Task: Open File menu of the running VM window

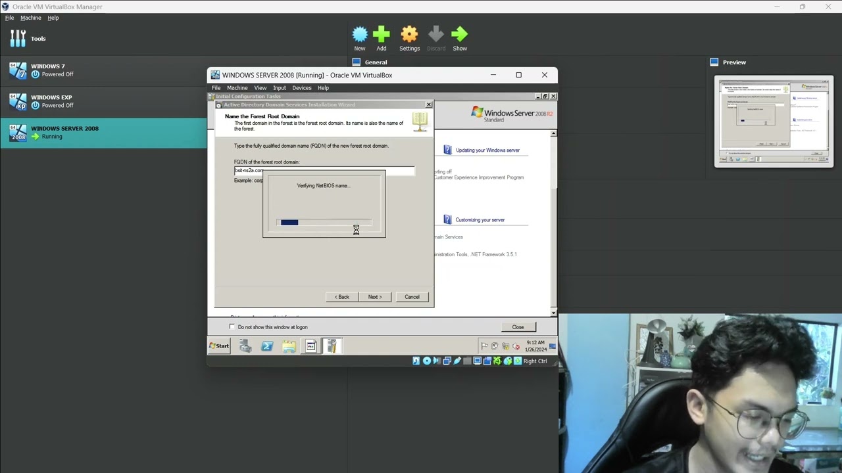Action: coord(216,87)
